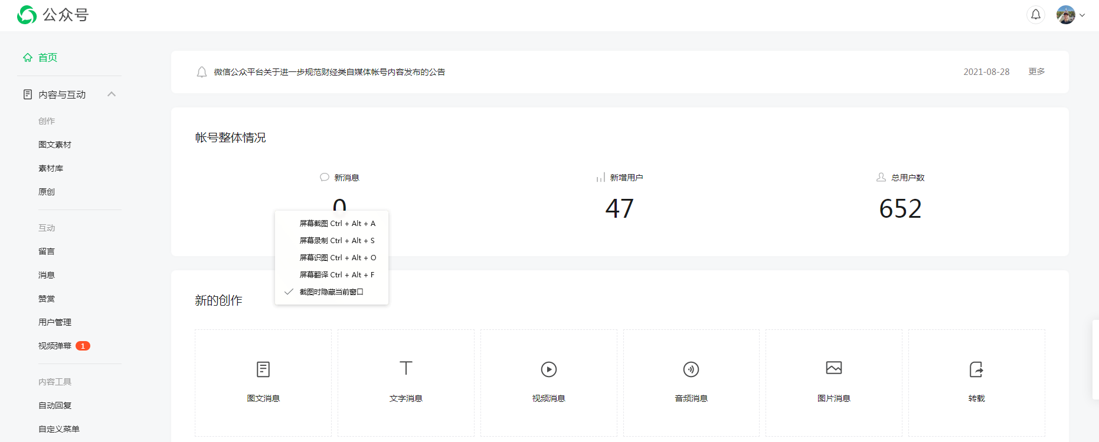Click the home icon next to 首页

pyautogui.click(x=28, y=57)
